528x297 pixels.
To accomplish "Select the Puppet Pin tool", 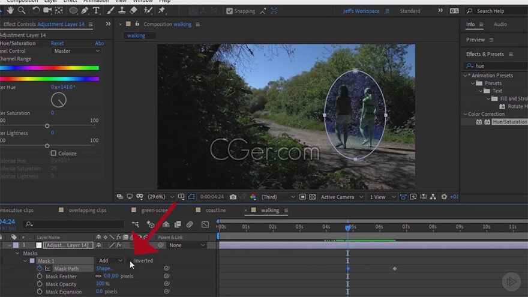I will [161, 11].
